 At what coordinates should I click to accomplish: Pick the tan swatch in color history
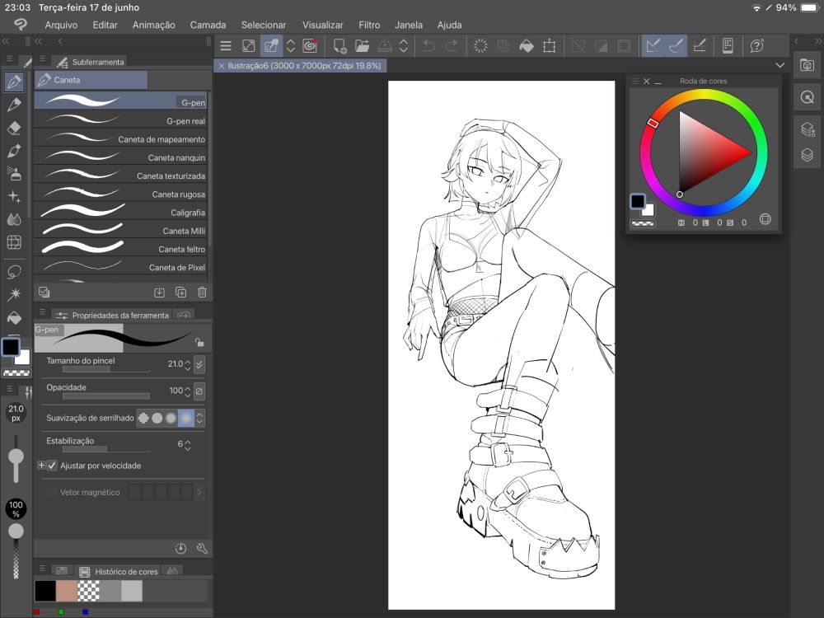tap(67, 591)
